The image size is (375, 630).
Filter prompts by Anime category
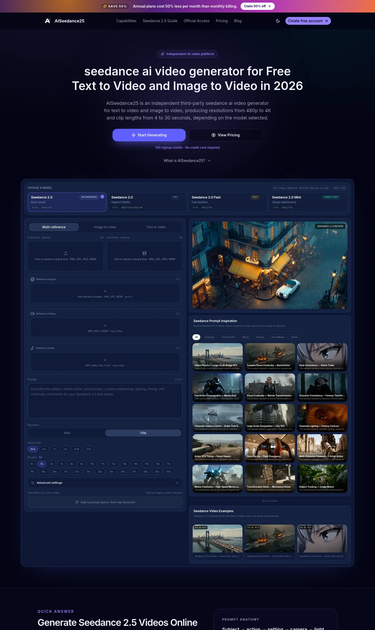[295, 337]
